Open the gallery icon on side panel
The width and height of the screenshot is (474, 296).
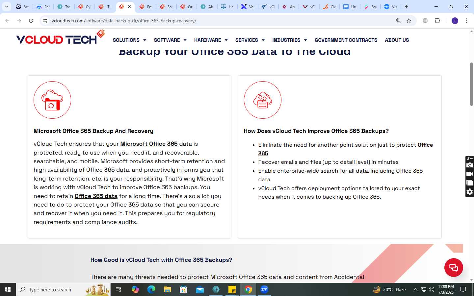coord(470,183)
